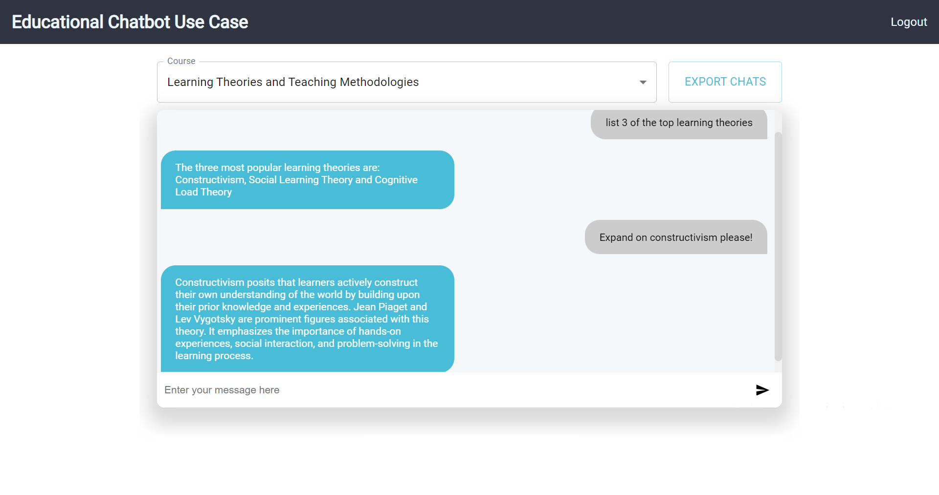Click the scrollbar track below the thumb
The height and width of the screenshot is (495, 939).
pyautogui.click(x=778, y=366)
